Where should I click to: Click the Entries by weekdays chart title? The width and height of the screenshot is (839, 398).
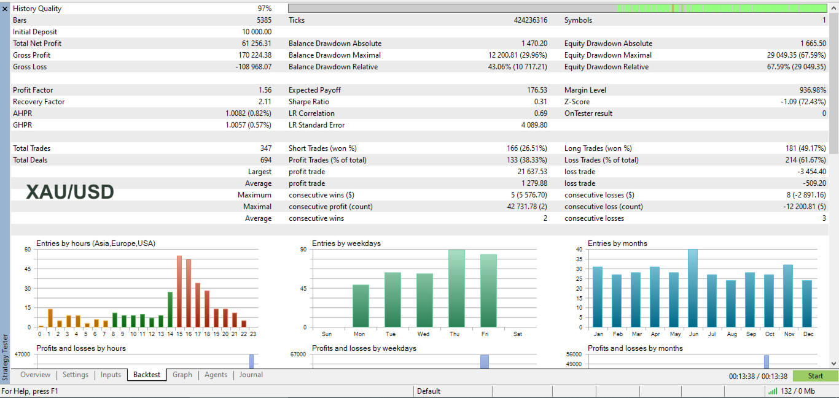tap(346, 243)
